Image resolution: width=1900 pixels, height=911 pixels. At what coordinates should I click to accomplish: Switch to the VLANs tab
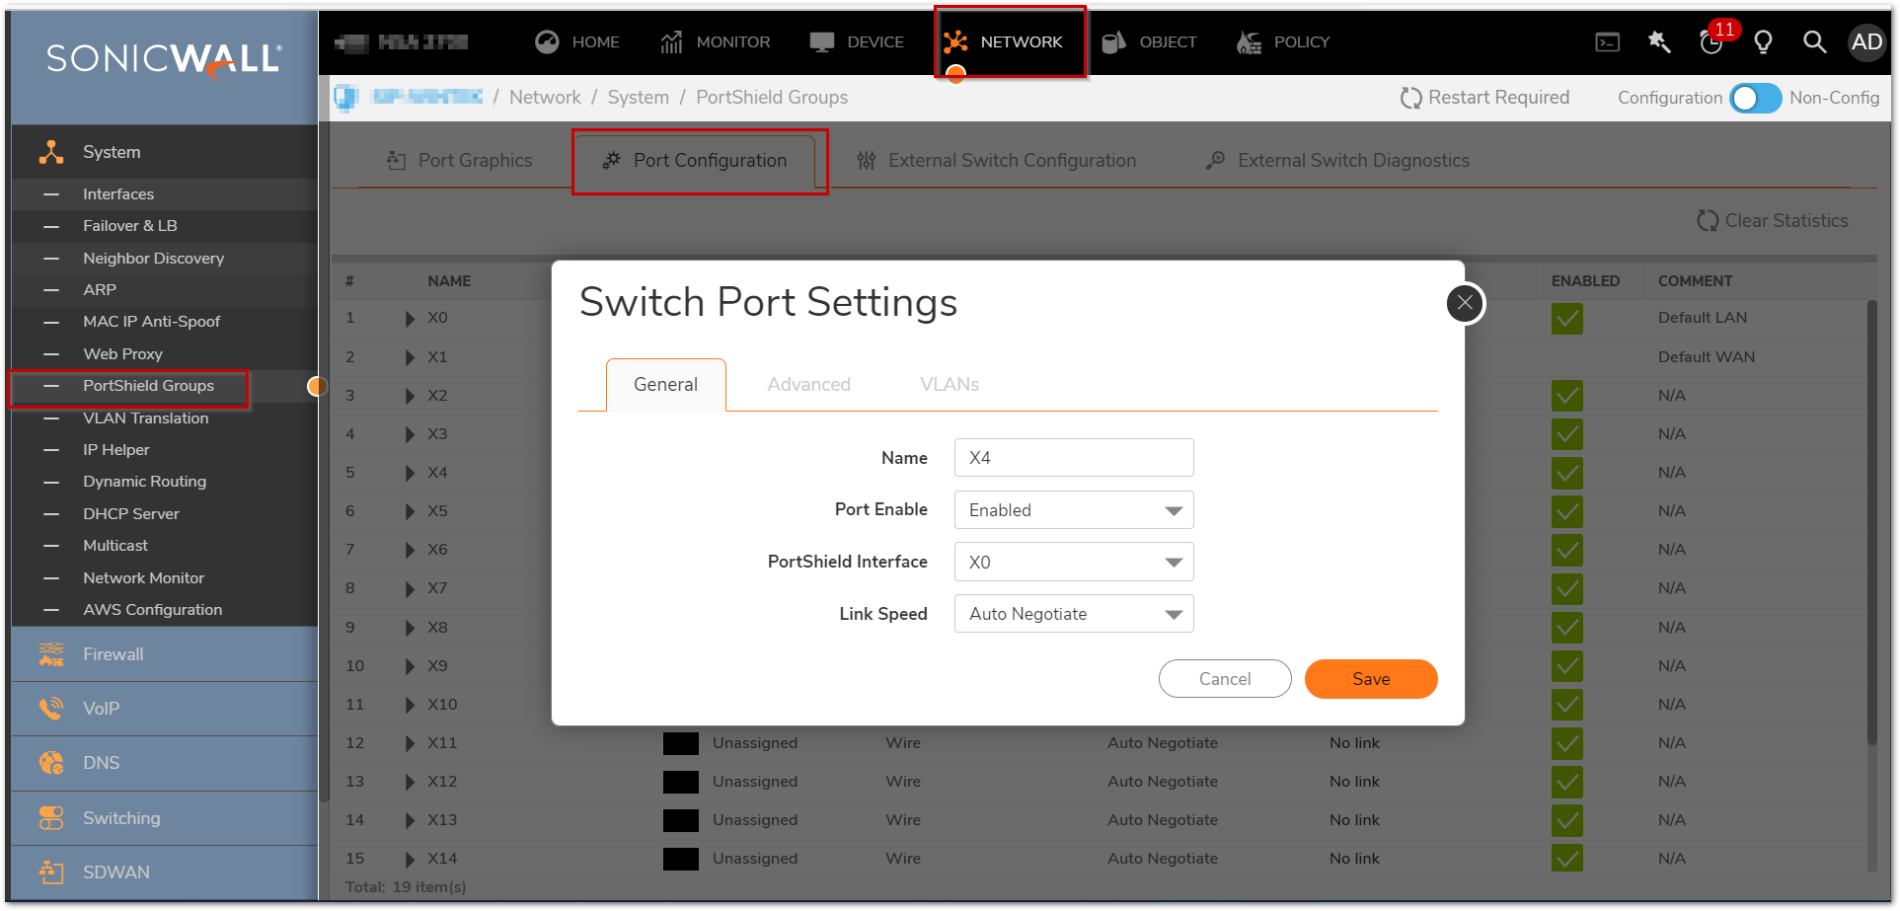pyautogui.click(x=949, y=384)
